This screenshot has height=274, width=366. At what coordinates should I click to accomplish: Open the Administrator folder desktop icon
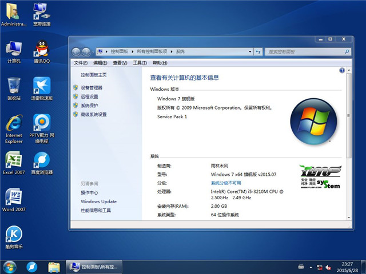pyautogui.click(x=14, y=14)
